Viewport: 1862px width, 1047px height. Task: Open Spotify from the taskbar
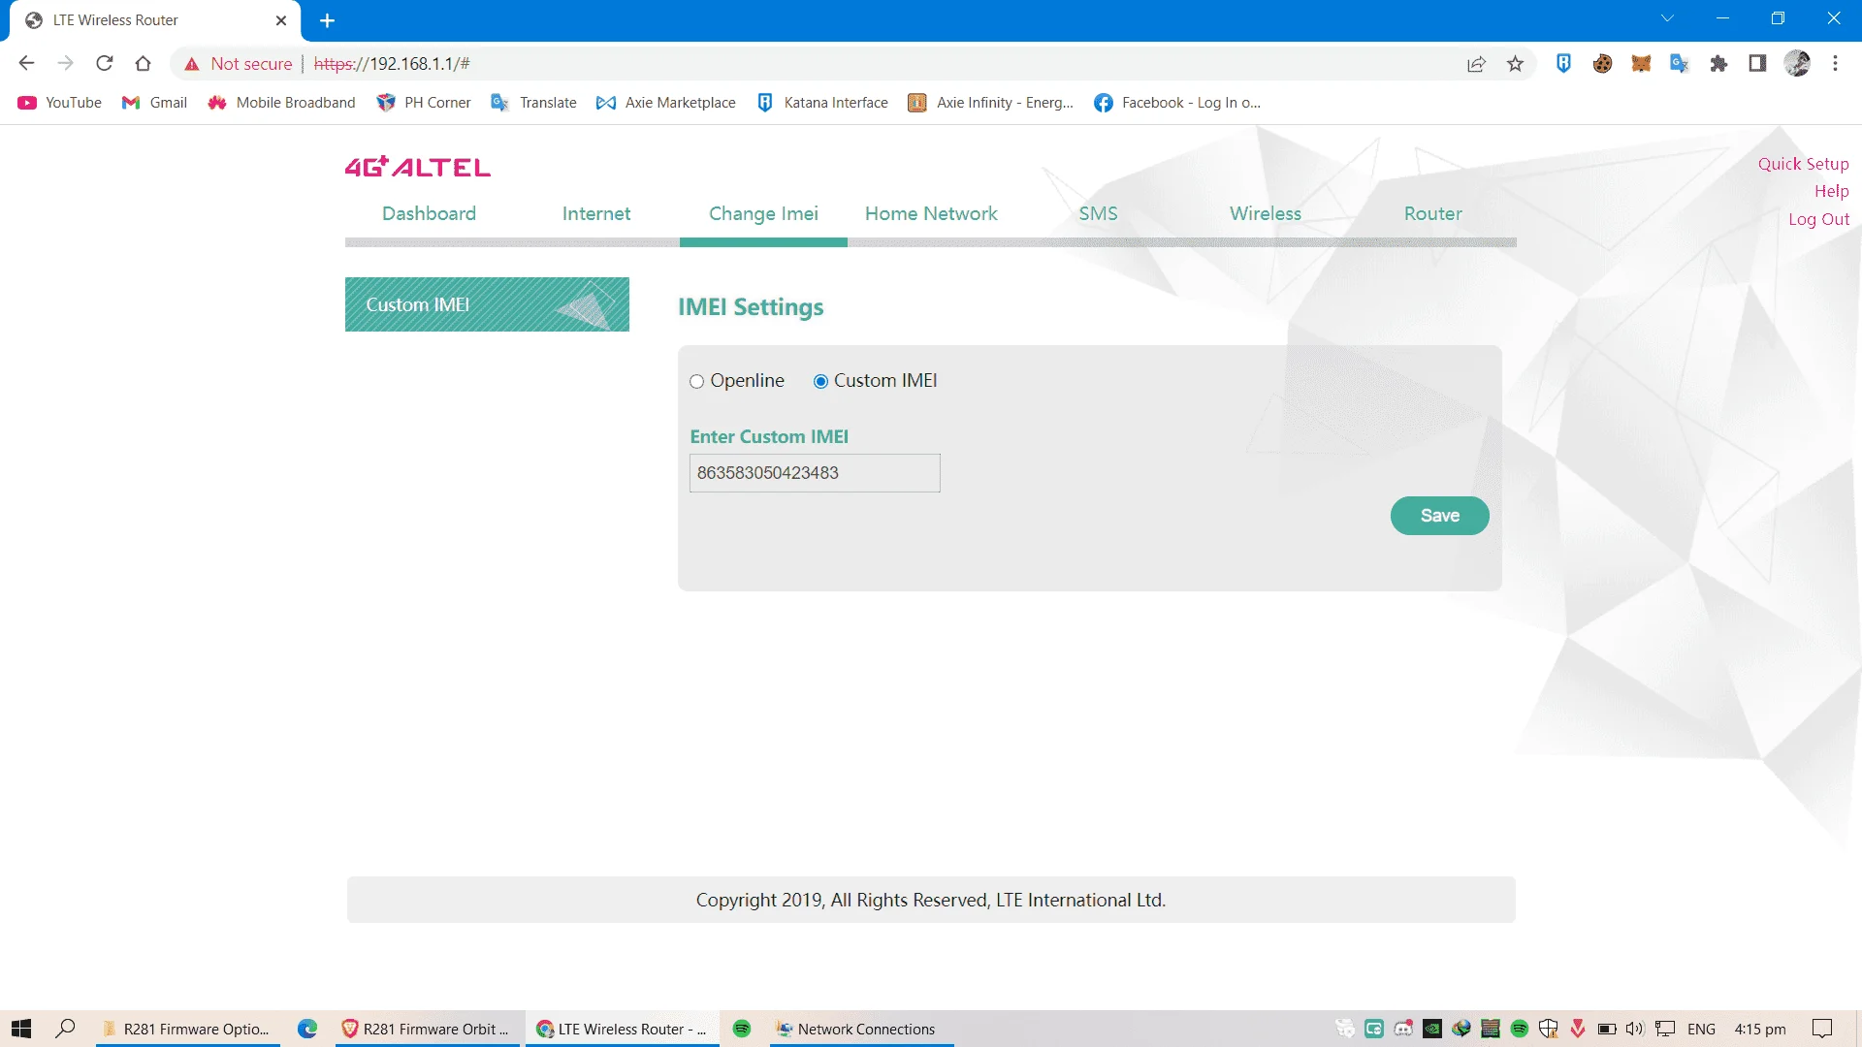tap(742, 1029)
